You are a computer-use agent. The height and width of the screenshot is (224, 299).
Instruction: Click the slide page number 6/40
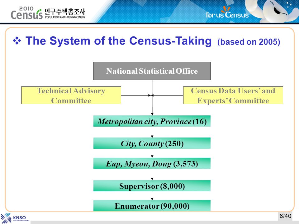click(x=285, y=216)
